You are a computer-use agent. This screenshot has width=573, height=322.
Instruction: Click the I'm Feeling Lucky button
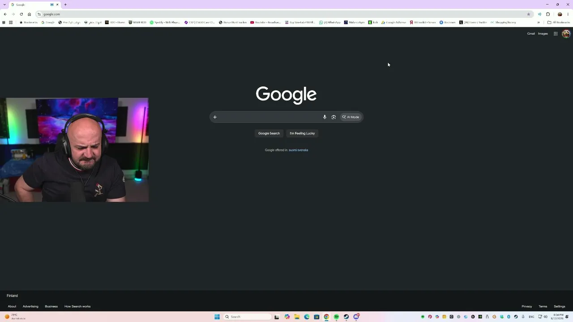click(x=302, y=133)
